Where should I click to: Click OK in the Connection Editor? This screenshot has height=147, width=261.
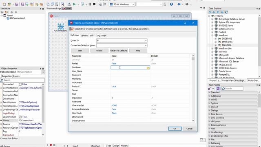175,129
